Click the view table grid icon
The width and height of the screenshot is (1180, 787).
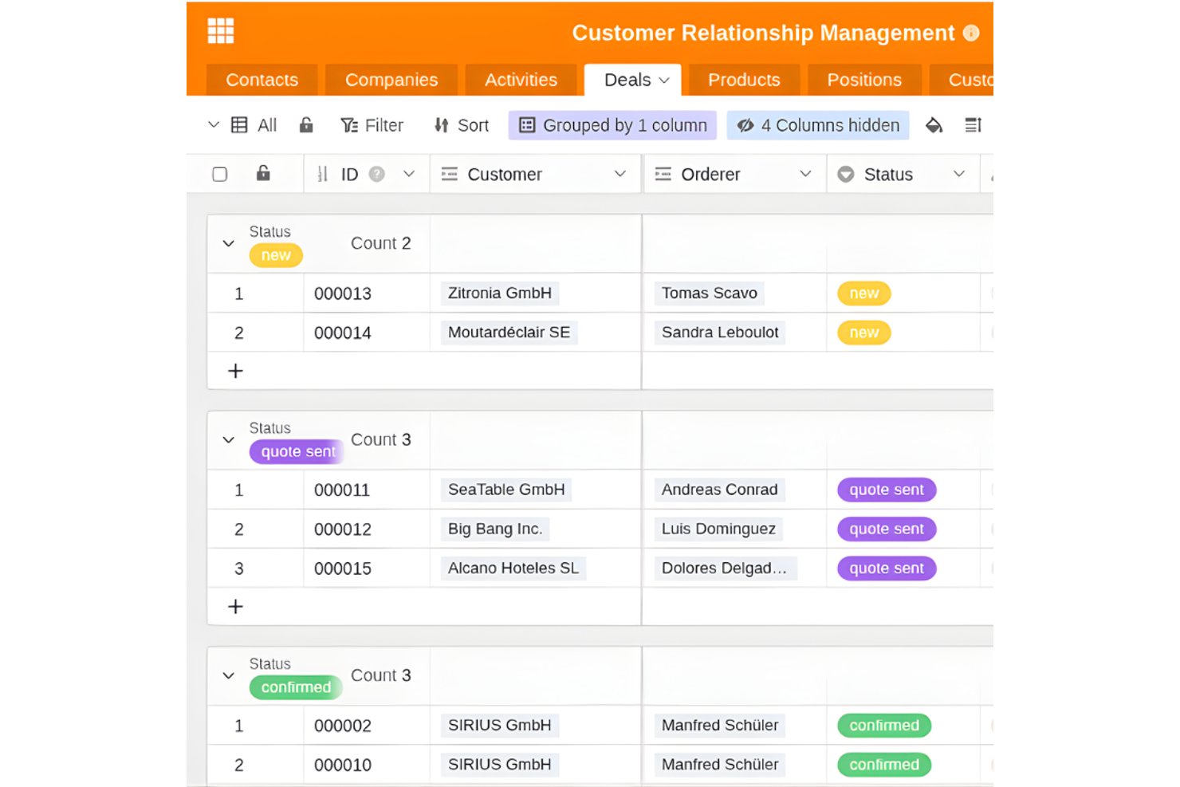239,125
